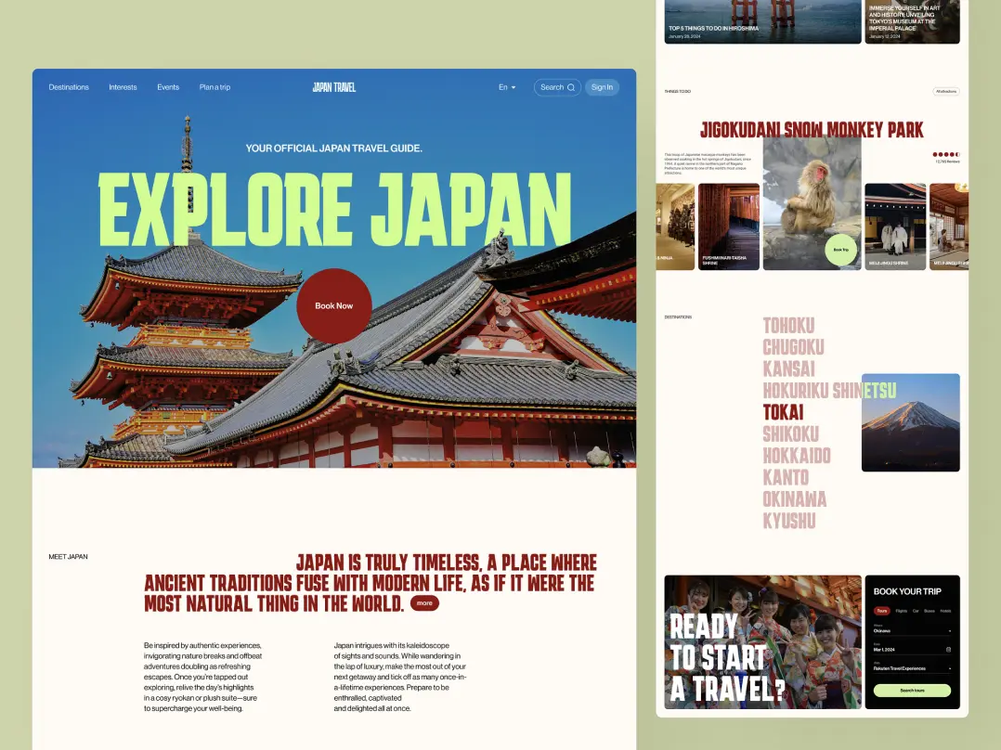
Task: Click the magnifier icon in Search
Action: (x=571, y=87)
